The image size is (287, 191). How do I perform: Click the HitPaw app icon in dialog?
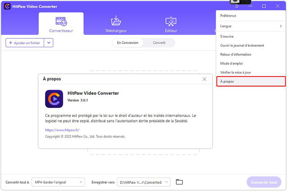54,99
